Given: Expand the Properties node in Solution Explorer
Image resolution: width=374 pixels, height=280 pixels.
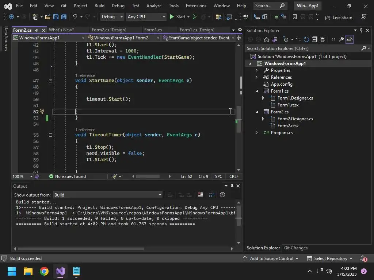Looking at the screenshot, I should [x=256, y=70].
